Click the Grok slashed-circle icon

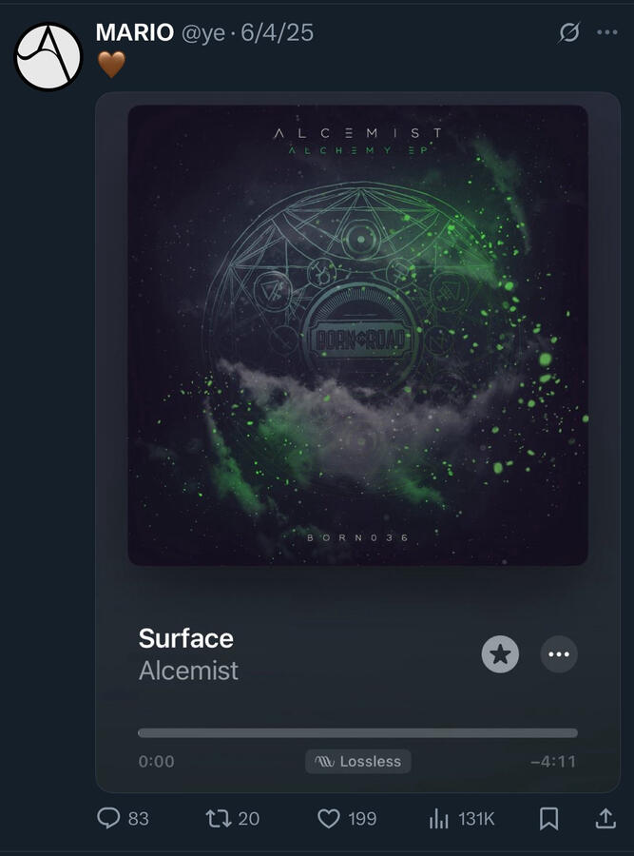(569, 32)
